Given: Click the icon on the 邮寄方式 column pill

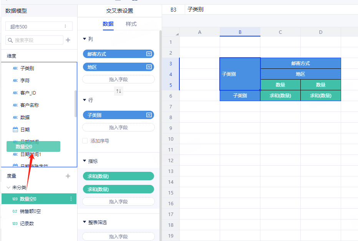Looking at the screenshot, I should point(149,54).
